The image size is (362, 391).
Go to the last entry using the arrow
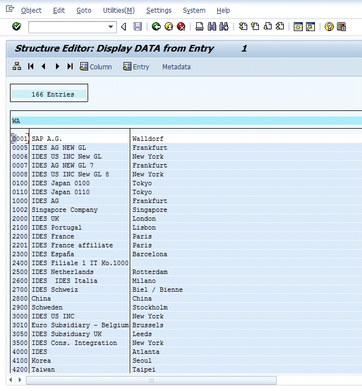tap(70, 67)
